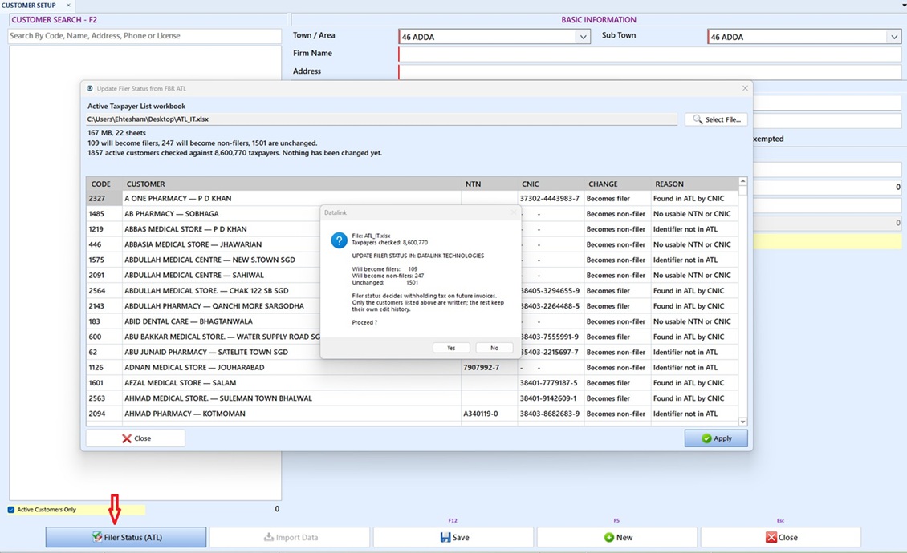Click the magnifier icon on Select File
This screenshot has width=907, height=553.
(698, 119)
